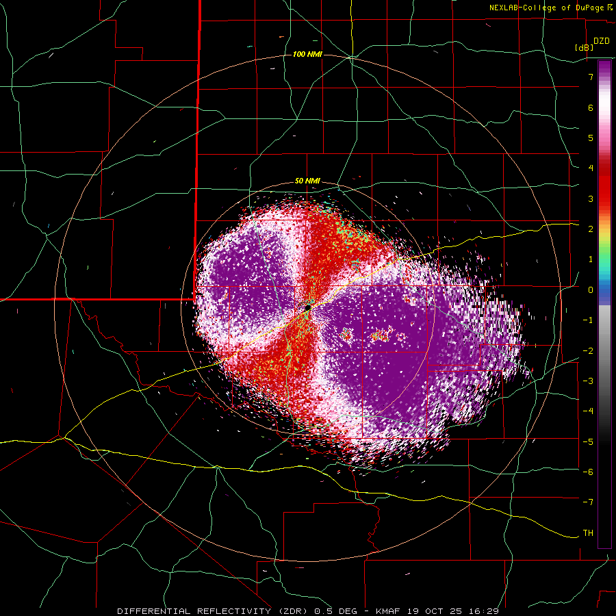Click the -7 value on the color scale

coord(588,502)
